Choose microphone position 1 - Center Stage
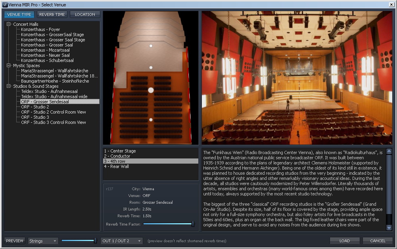The width and height of the screenshot is (397, 249). point(151,151)
